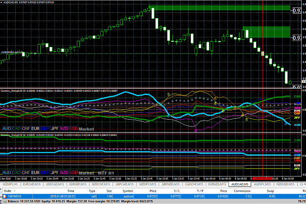Viewport: 306px width, 204px height.
Task: Toggle EUR in the upper strength panel
Action: click(35, 128)
